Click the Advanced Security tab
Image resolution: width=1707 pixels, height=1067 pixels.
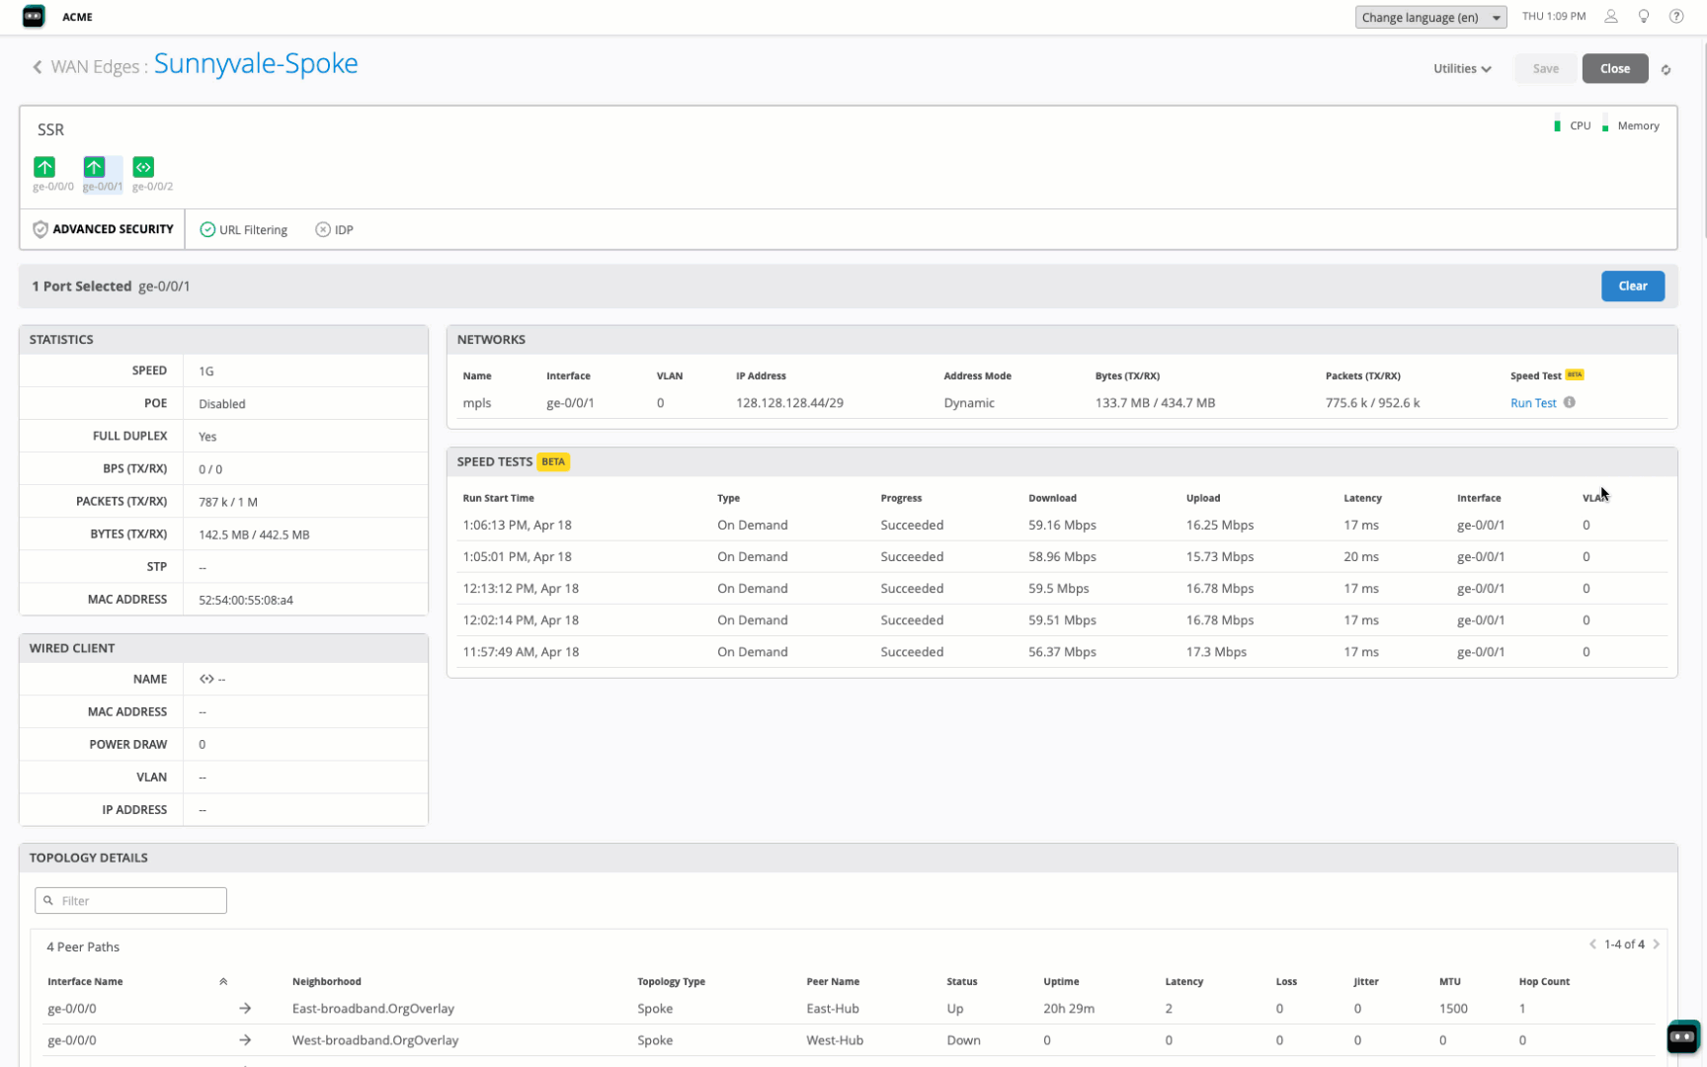pyautogui.click(x=103, y=229)
